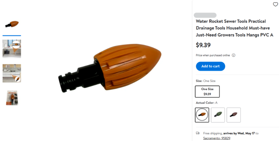The image size is (280, 143).
Task: Select the One Size $9.39 option
Action: click(207, 91)
